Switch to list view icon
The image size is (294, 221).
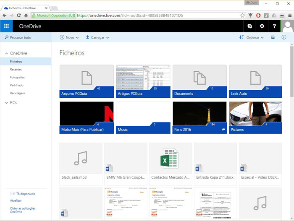click(273, 37)
